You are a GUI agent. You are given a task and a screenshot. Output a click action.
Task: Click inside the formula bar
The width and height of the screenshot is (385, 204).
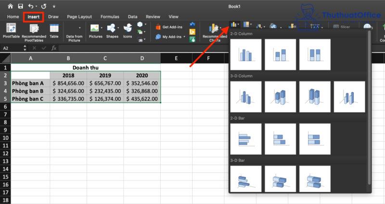(221, 48)
